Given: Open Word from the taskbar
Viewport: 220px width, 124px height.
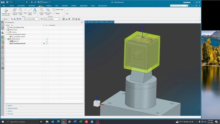Looking at the screenshot, I should click(75, 122).
